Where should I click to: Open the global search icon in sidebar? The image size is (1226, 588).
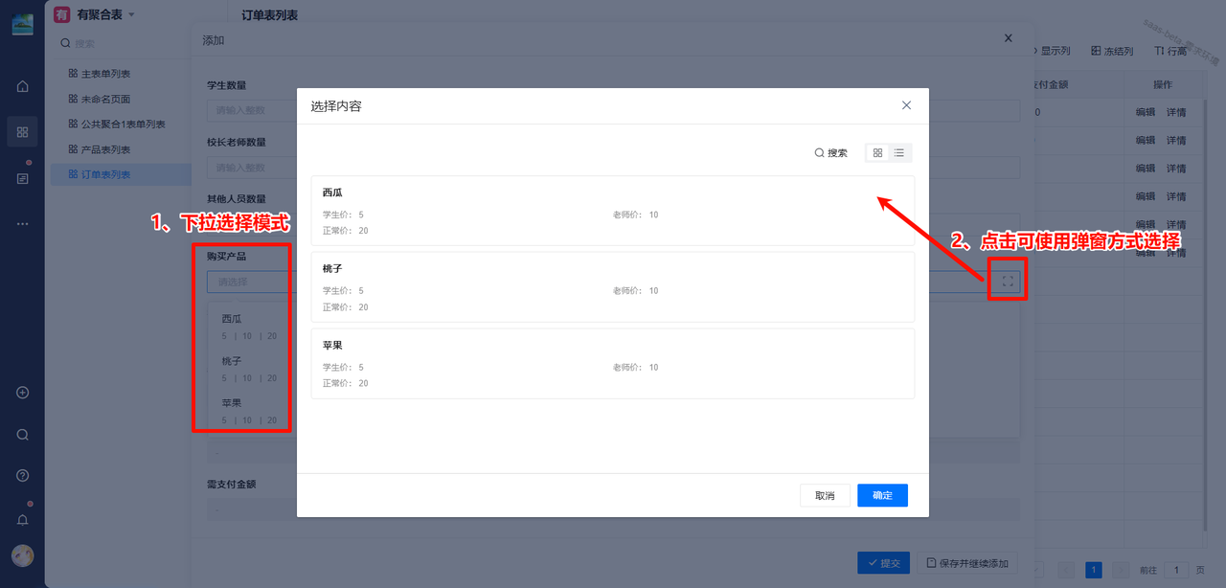click(22, 435)
